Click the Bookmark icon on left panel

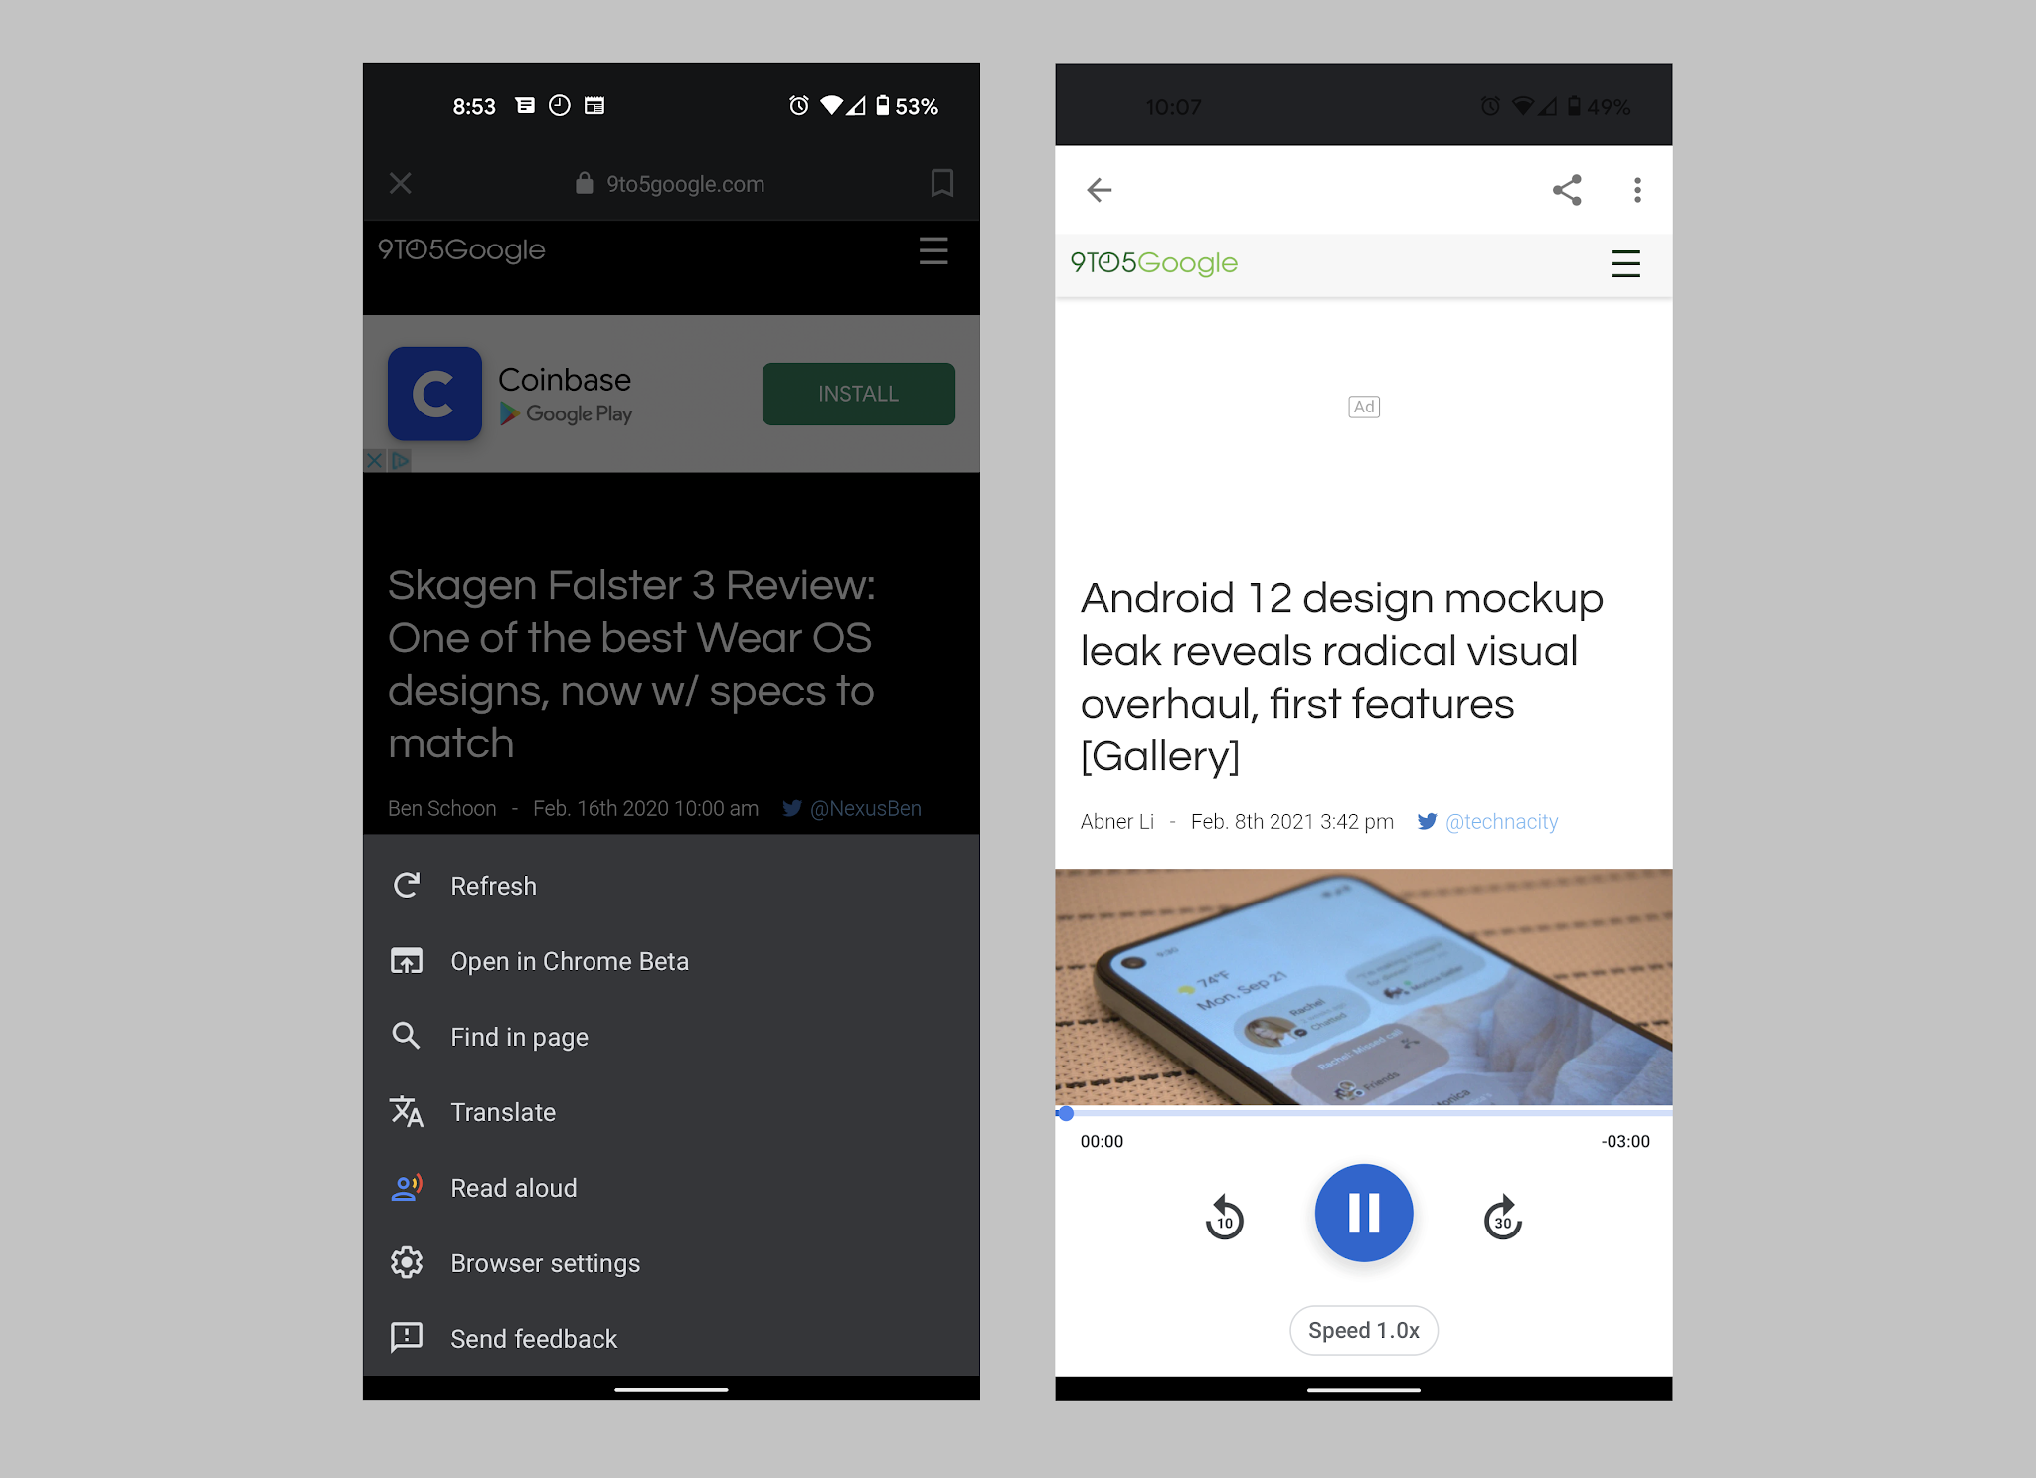(942, 183)
